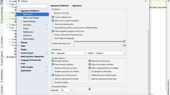The image size is (170, 95).
Task: Enable Disable mnemonics in menu option
Action: point(53,68)
